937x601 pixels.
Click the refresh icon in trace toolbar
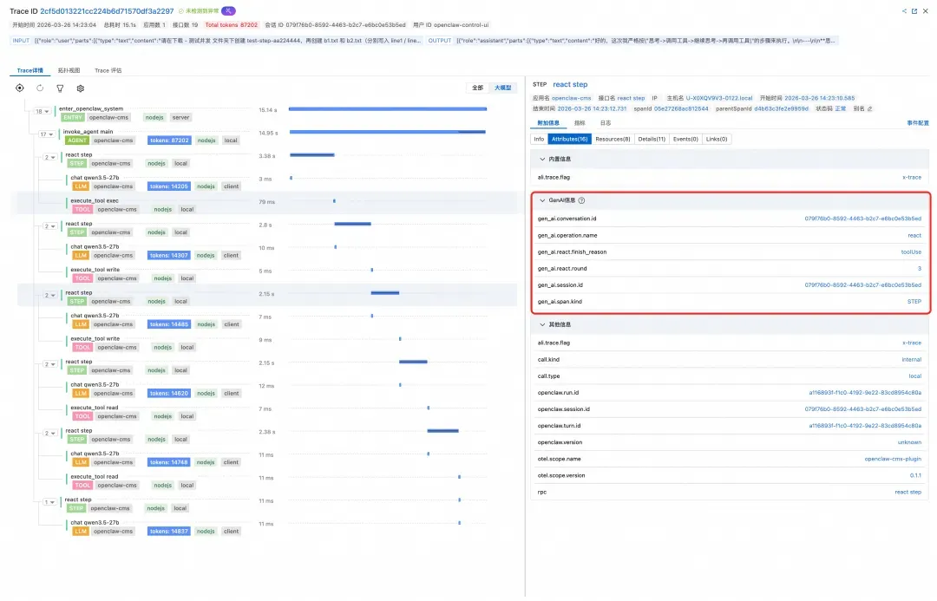(x=40, y=88)
